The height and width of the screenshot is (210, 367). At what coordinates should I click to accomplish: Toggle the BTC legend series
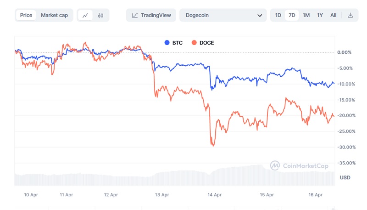click(x=173, y=43)
